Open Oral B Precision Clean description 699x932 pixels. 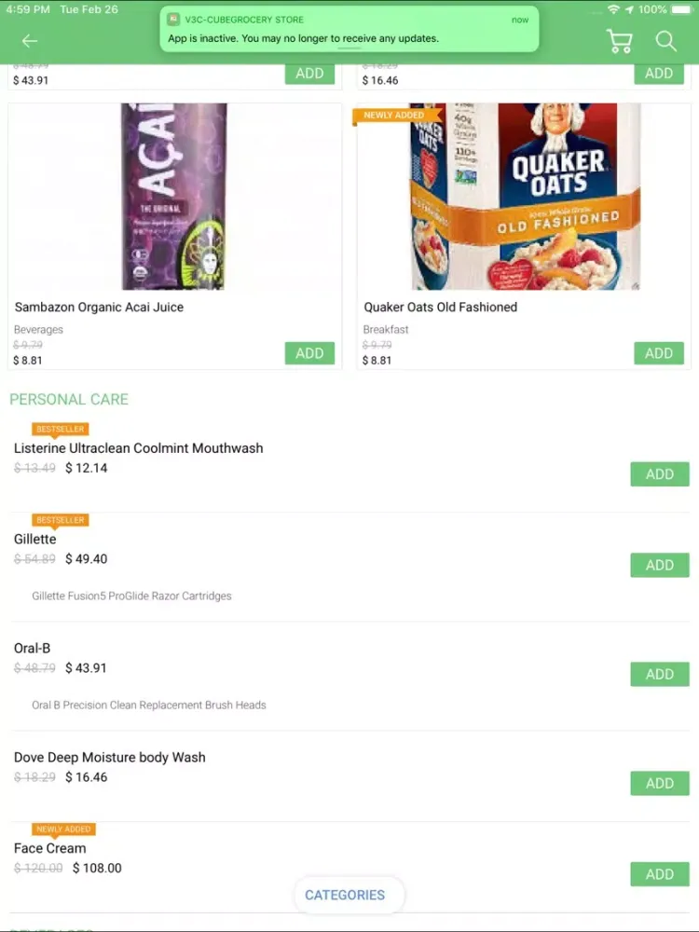point(149,705)
